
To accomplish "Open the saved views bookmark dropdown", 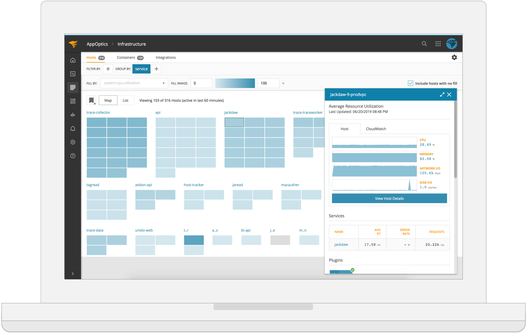I will click(91, 100).
